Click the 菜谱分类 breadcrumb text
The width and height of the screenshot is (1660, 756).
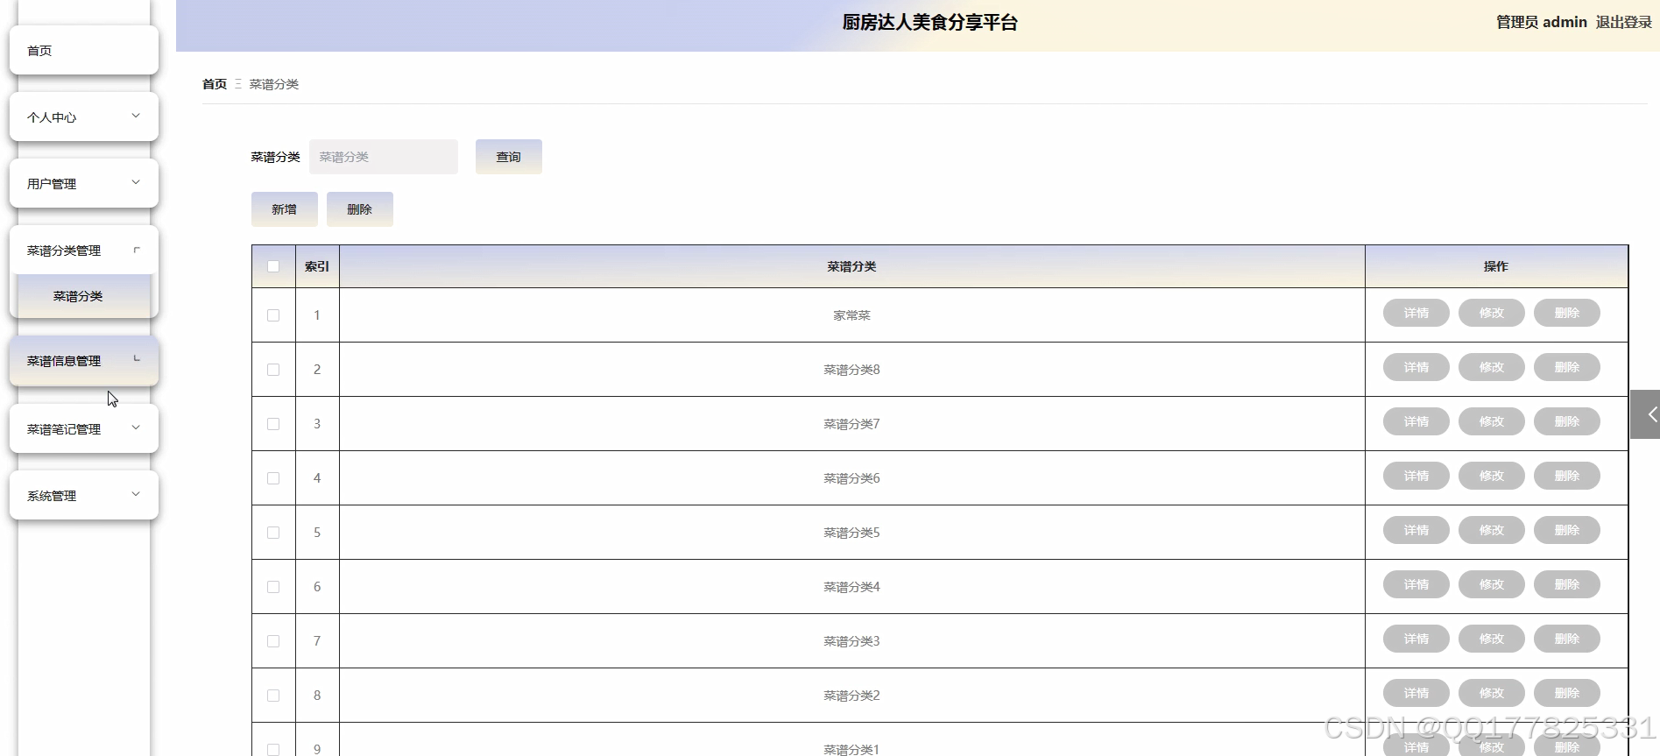(x=274, y=84)
